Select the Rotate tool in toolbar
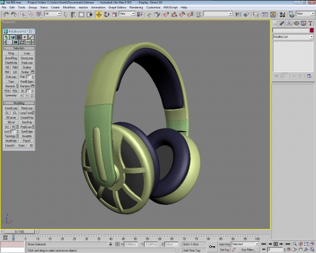The height and width of the screenshot is (253, 316). 107,15
